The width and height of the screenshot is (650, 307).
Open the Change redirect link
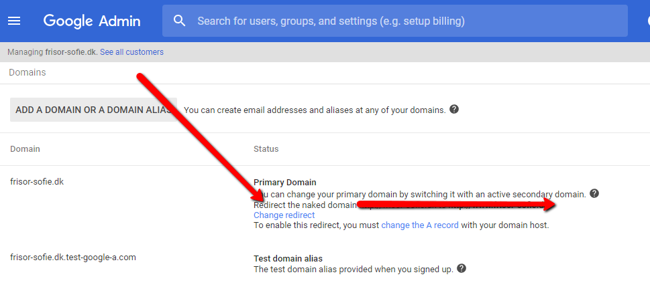click(284, 215)
